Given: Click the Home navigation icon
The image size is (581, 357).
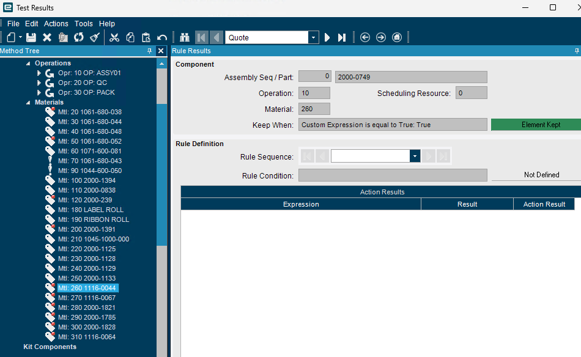Looking at the screenshot, I should click(x=397, y=37).
